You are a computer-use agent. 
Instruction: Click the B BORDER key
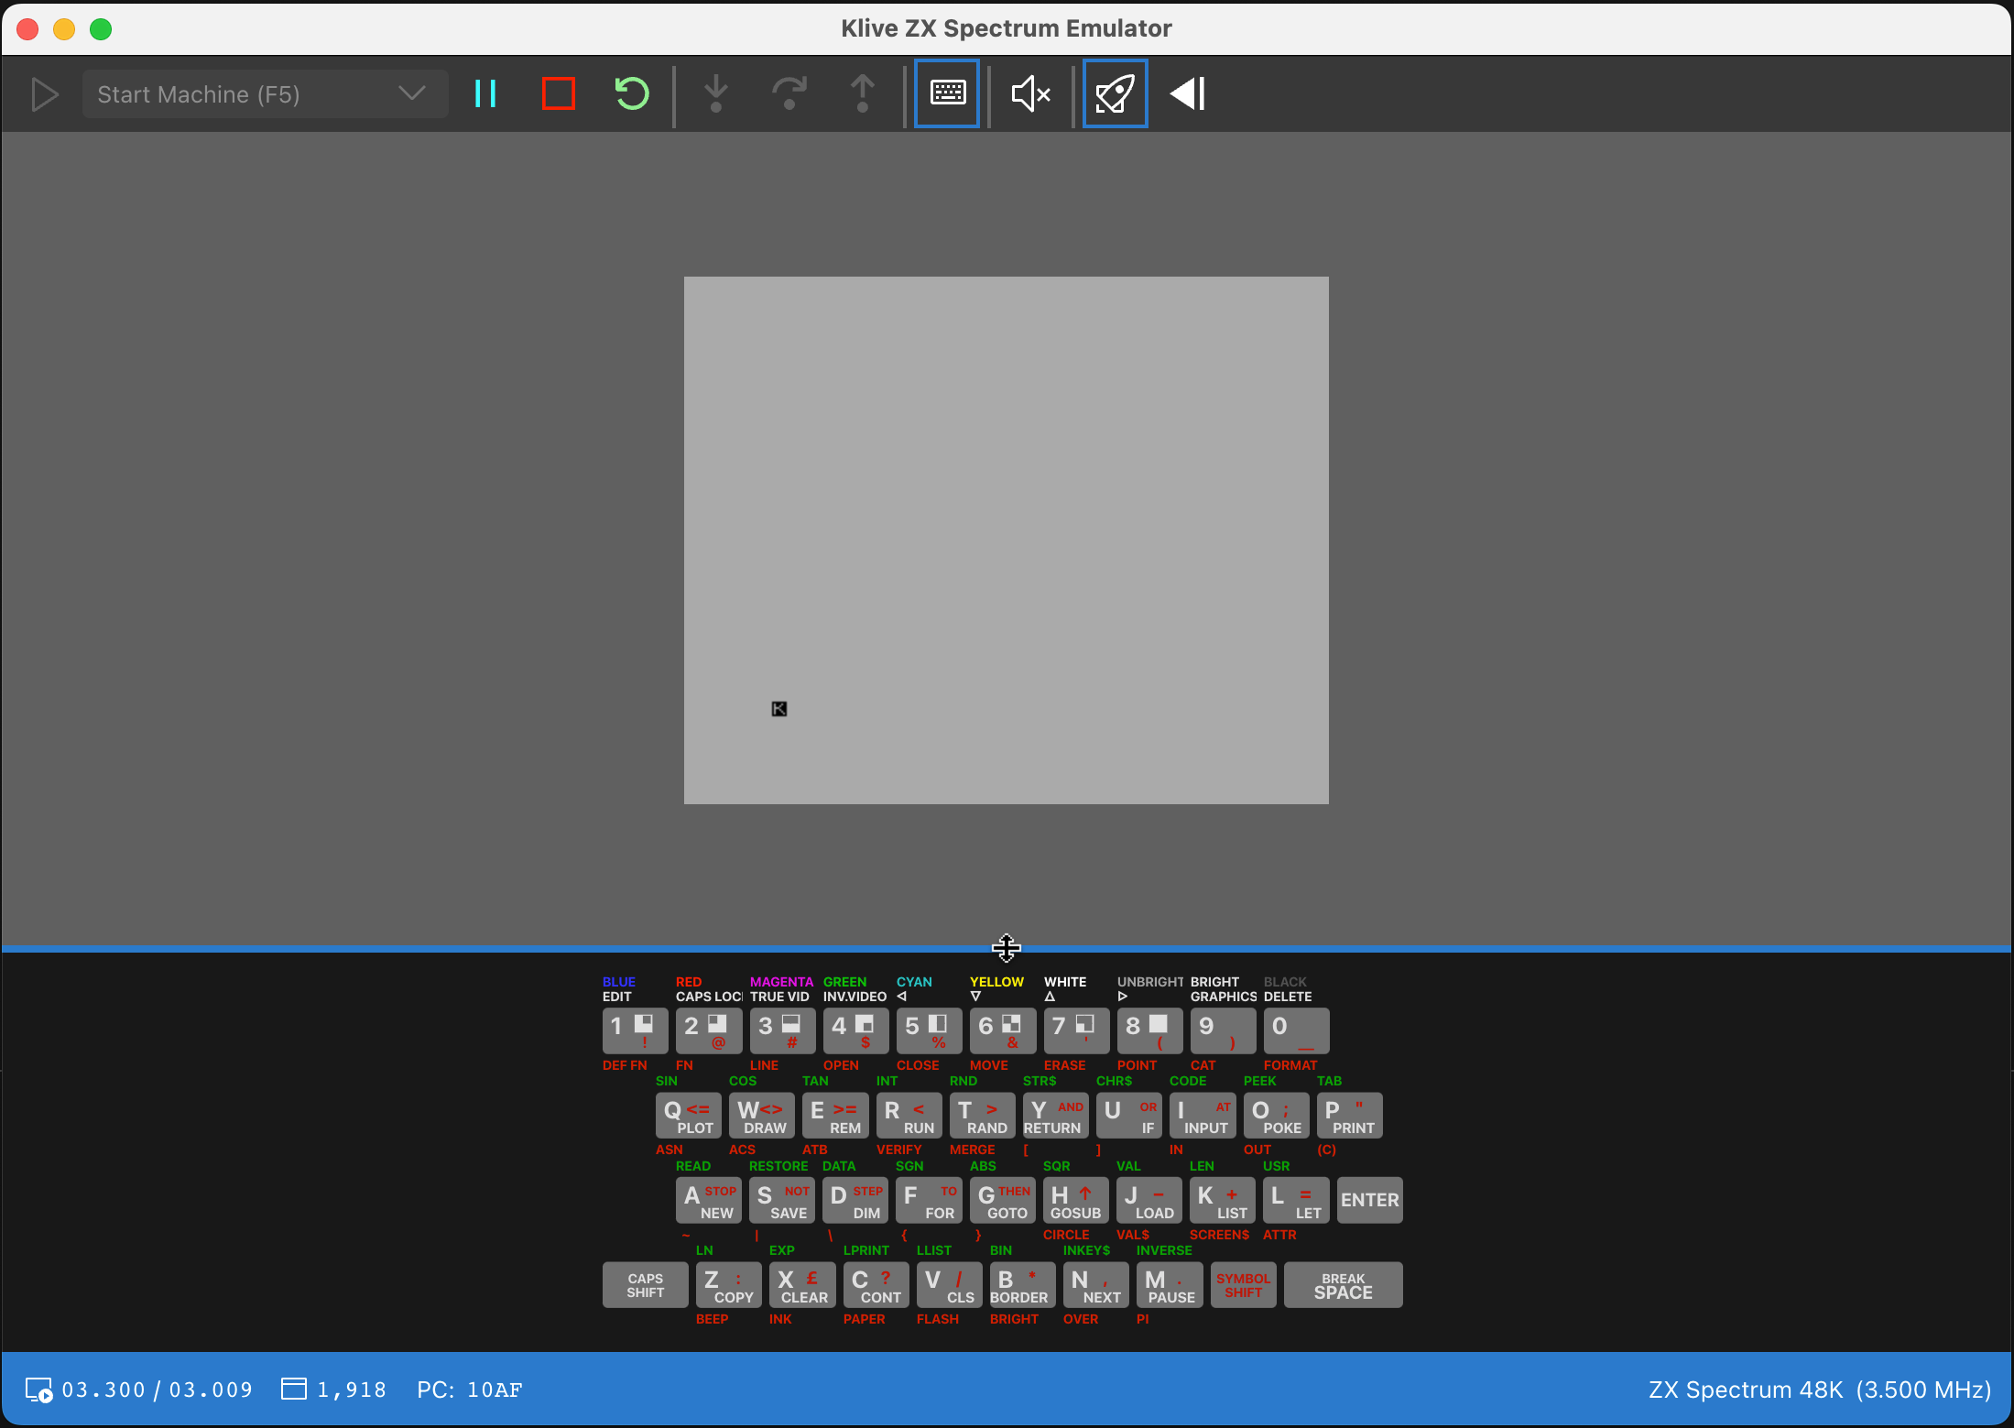1023,1285
